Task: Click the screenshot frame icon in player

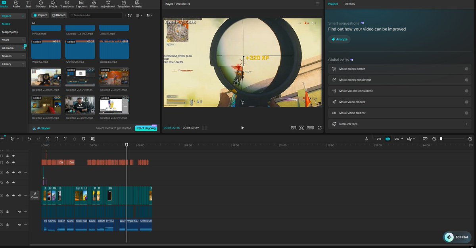Action: click(x=301, y=128)
